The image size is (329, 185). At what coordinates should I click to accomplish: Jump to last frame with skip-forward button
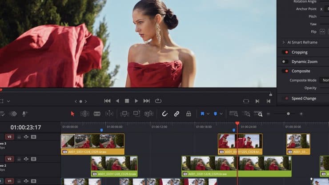point(146,101)
